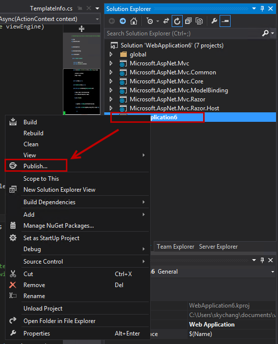Select Microsoft.AspNet.Mvc.Razor.Host tree item

tap(174, 108)
